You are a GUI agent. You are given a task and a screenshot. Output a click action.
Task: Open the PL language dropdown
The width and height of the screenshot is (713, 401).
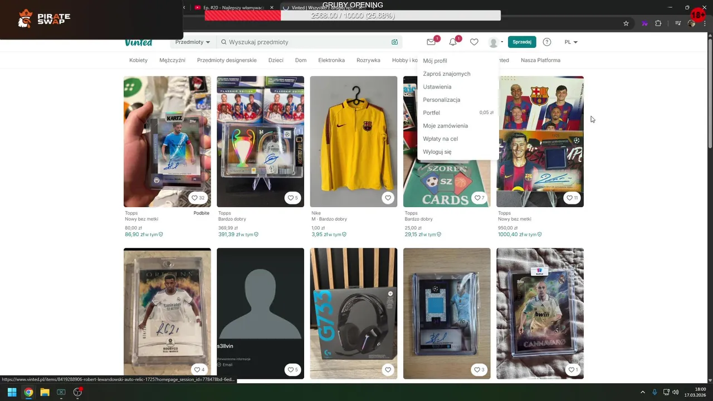[x=571, y=42]
